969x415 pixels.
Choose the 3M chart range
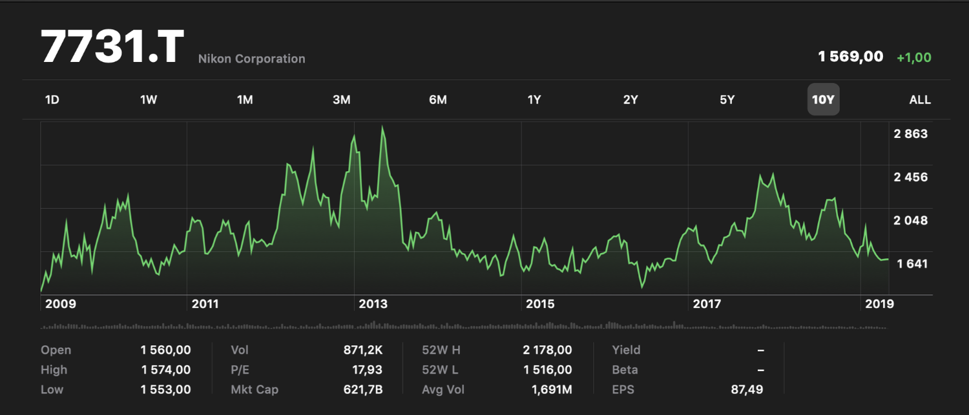point(341,100)
